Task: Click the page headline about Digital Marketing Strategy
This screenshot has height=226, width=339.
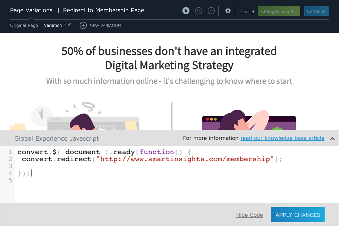Action: click(169, 58)
